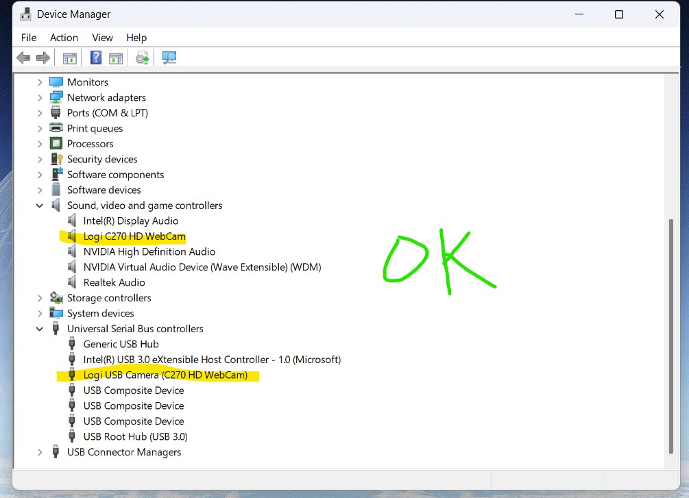Select NVIDIA High Definition Audio device

(x=149, y=251)
